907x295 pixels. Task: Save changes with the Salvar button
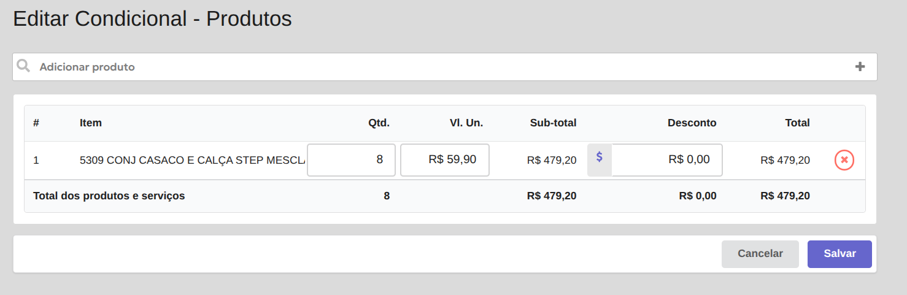pyautogui.click(x=839, y=254)
